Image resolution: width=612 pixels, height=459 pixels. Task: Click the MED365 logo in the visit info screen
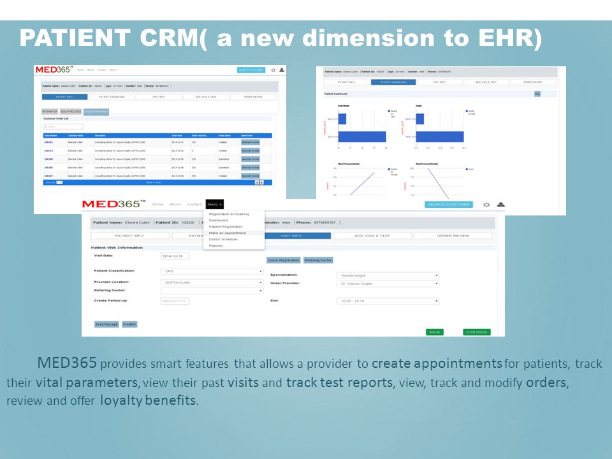click(x=113, y=204)
